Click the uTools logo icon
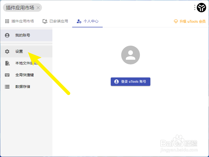The width and height of the screenshot is (209, 157). point(201,8)
